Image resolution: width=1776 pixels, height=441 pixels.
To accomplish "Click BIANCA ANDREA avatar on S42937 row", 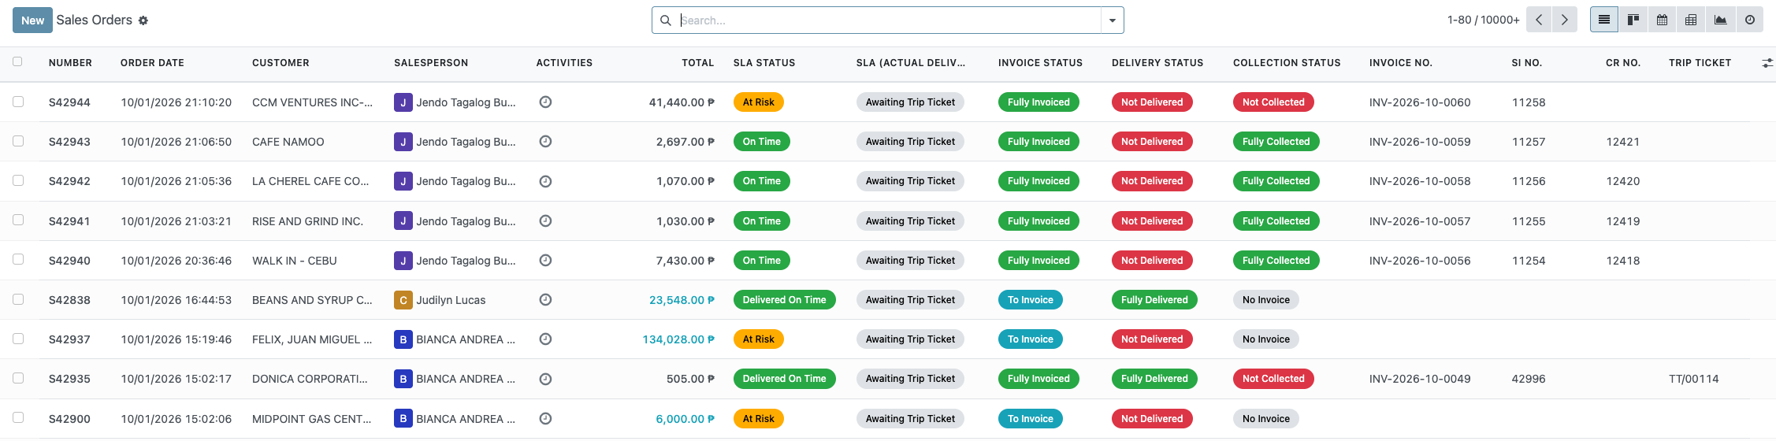I will pos(403,339).
